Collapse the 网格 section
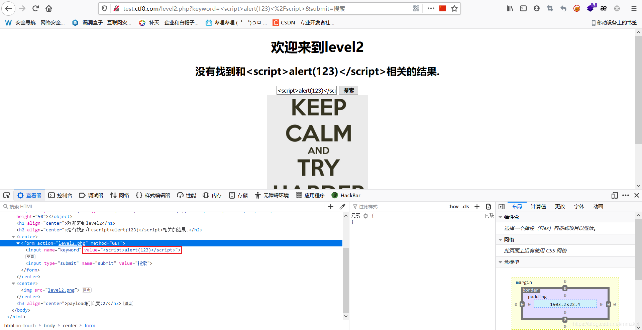This screenshot has height=330, width=642. coord(501,240)
